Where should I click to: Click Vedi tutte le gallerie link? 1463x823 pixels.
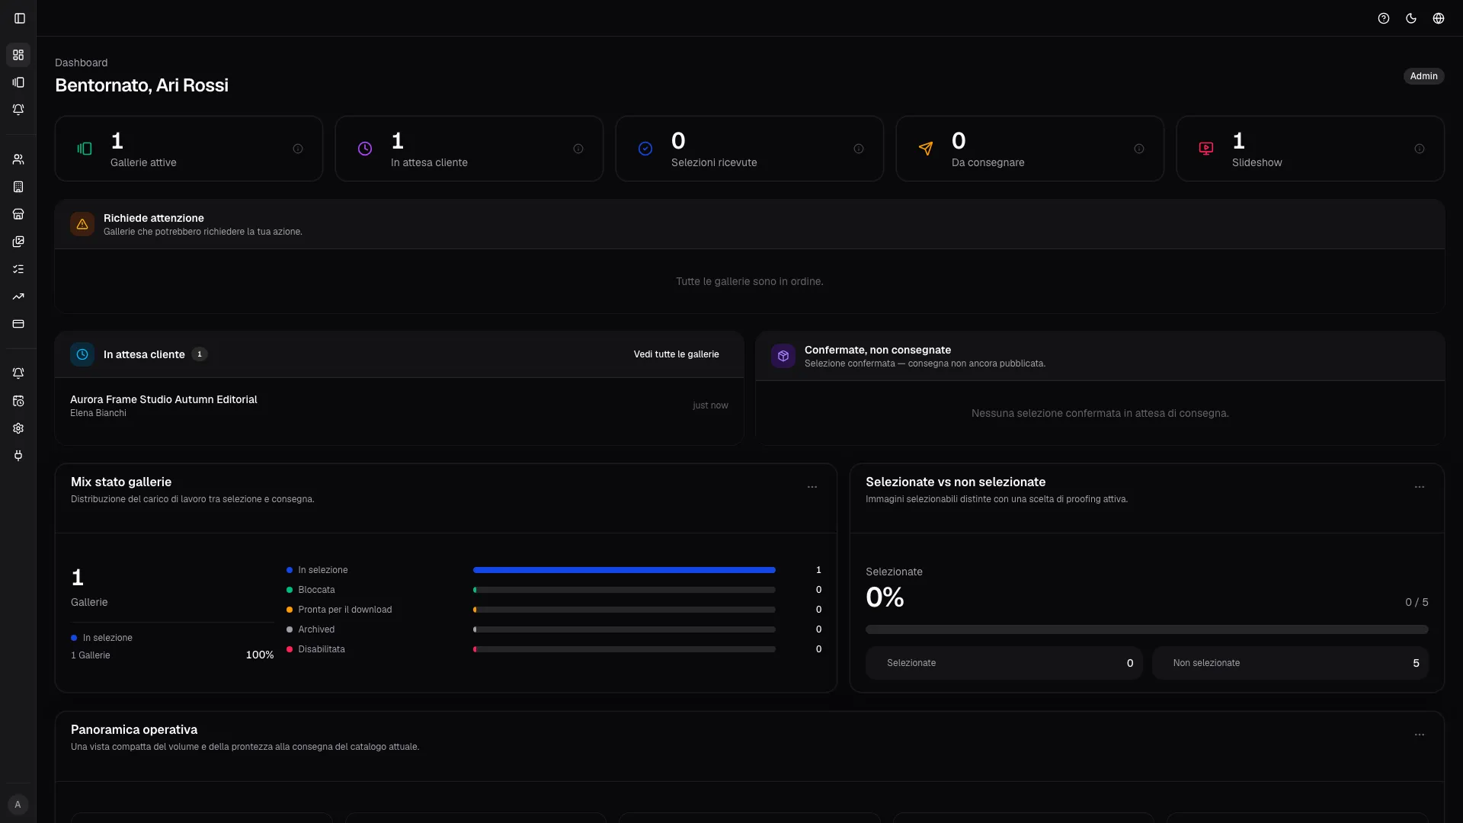[676, 354]
